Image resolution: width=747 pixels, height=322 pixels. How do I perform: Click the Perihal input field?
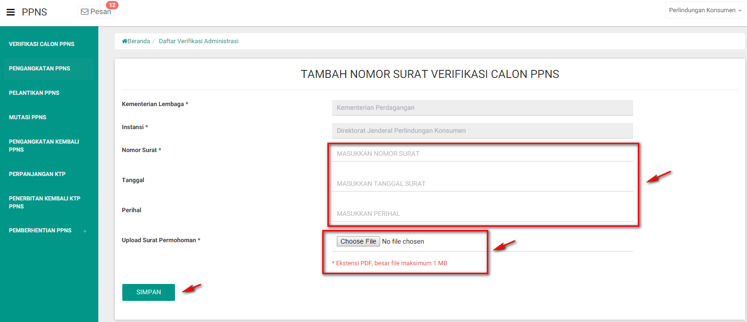pyautogui.click(x=482, y=214)
